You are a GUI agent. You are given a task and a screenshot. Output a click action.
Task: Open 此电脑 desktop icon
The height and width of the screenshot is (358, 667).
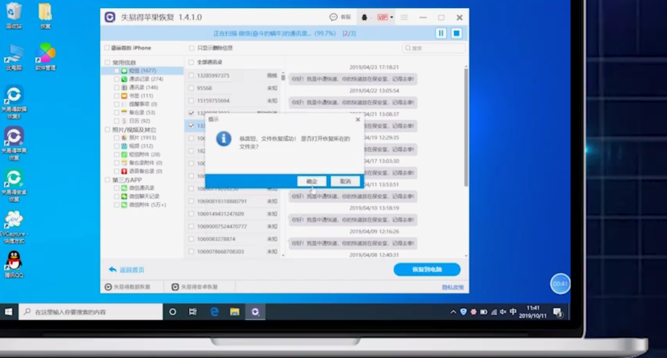click(14, 57)
